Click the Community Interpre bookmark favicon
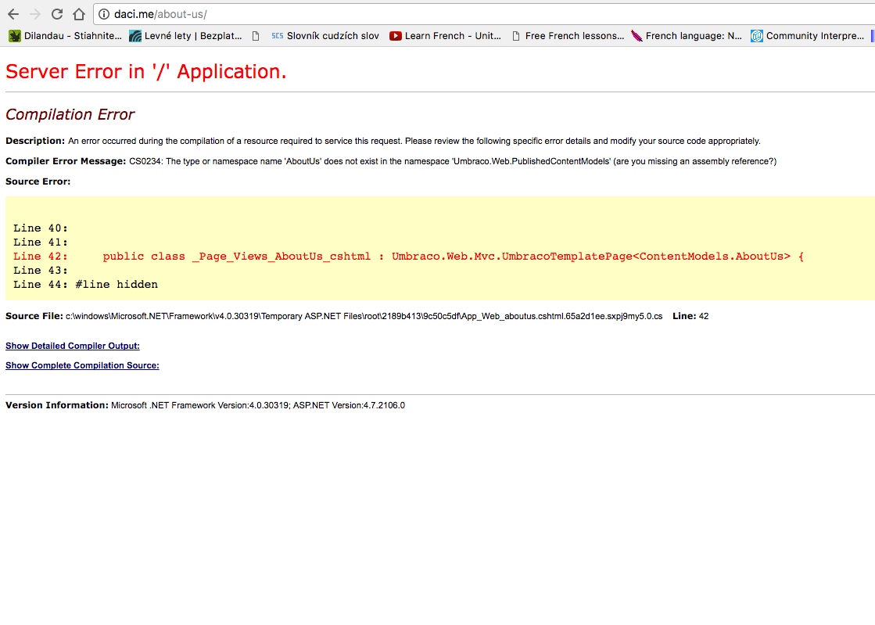Screen dimensions: 875x625 click(757, 36)
